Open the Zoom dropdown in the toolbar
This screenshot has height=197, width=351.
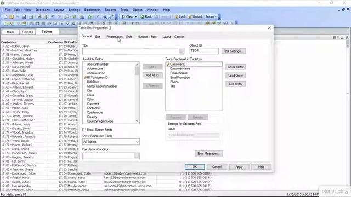click(x=211, y=17)
